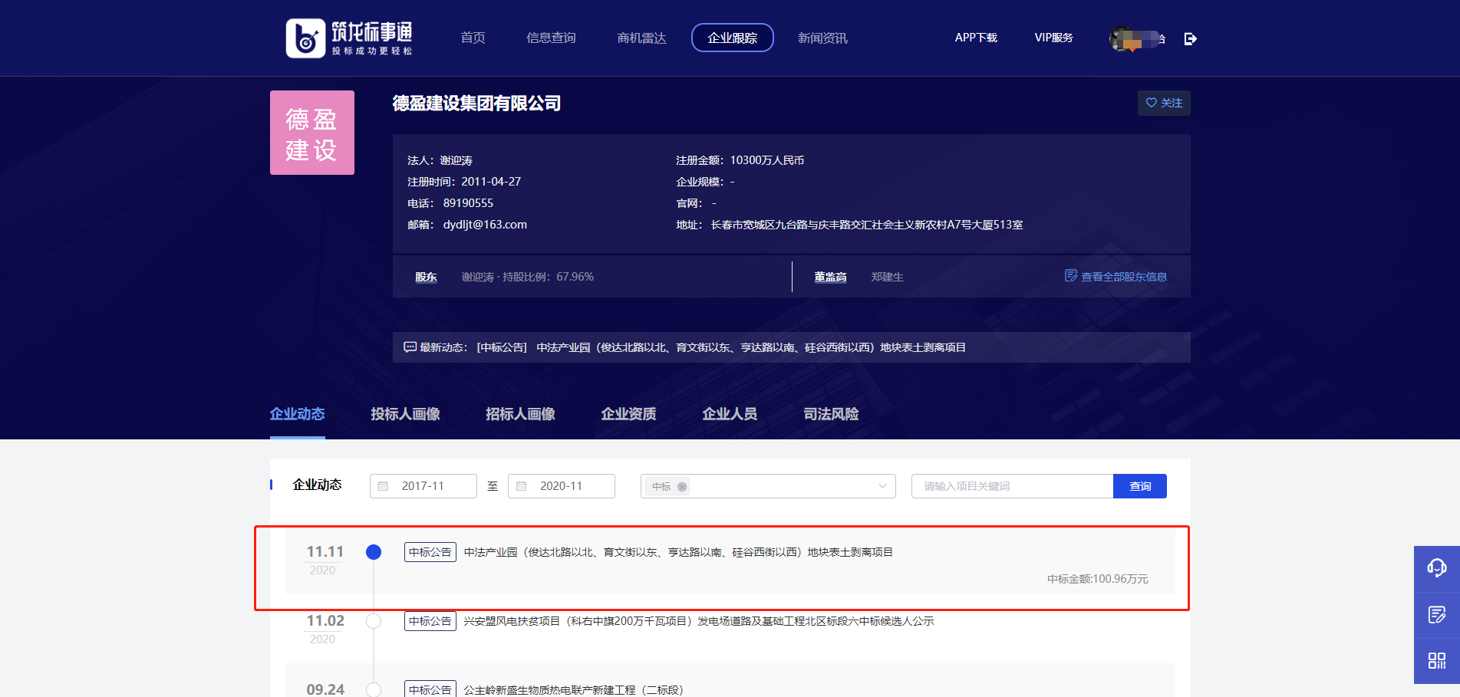Viewport: 1460px width, 697px height.
Task: Click the 筑龙标事通 logo
Action: [x=349, y=38]
